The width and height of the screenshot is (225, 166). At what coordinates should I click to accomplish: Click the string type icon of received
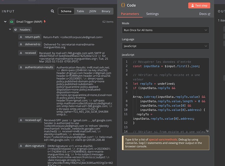(21, 53)
